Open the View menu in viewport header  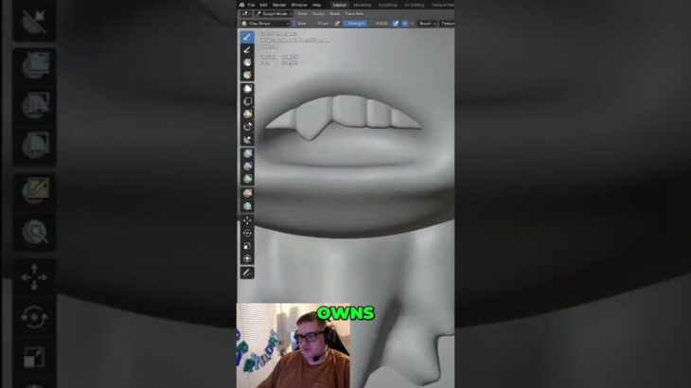tap(302, 13)
